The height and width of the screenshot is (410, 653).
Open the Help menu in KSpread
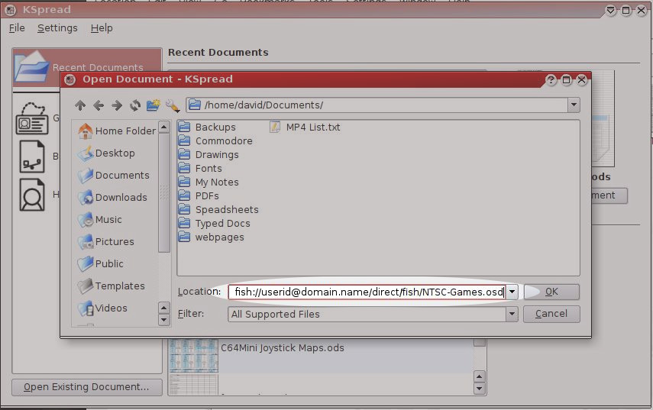[102, 28]
